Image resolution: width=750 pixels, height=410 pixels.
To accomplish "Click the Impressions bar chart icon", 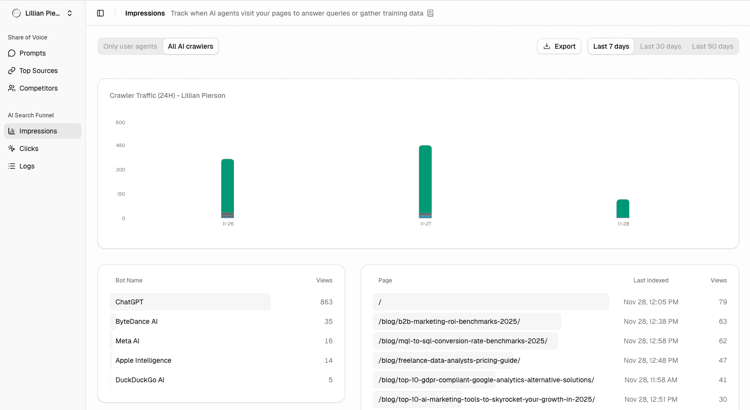I will (x=12, y=131).
